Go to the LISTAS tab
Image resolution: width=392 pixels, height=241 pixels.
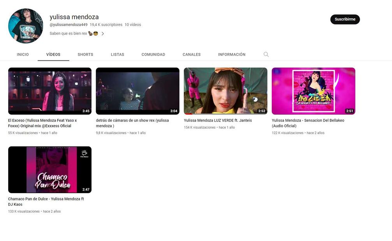point(117,54)
